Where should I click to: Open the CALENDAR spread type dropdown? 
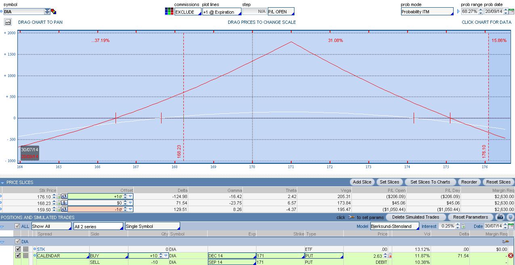(x=63, y=256)
